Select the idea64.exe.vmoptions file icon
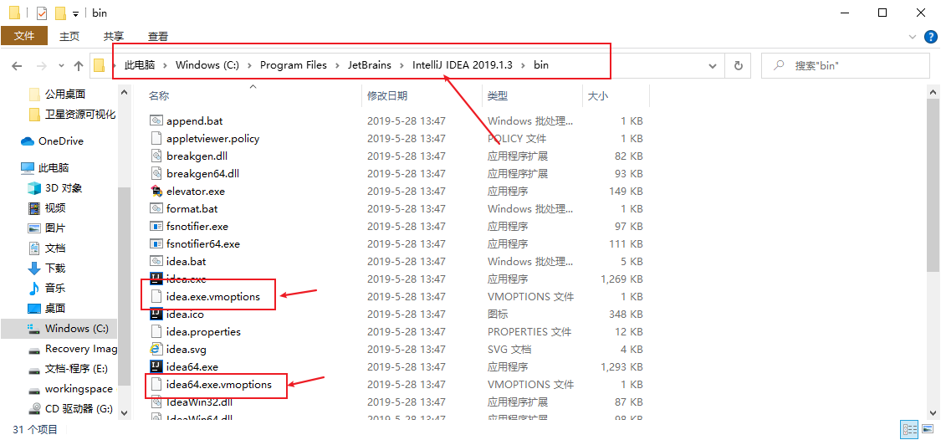941x440 pixels. coord(156,384)
